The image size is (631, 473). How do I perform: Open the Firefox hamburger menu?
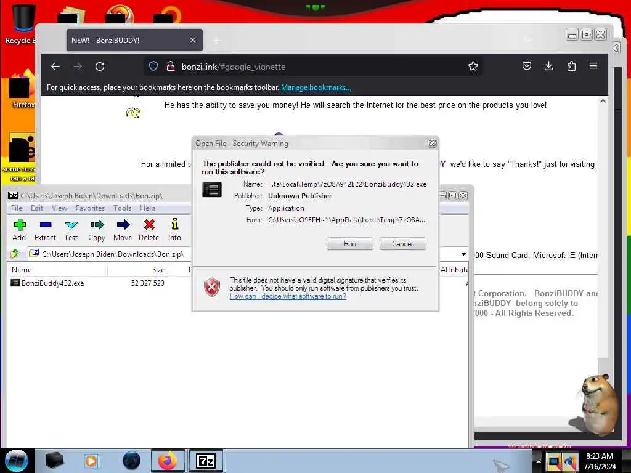593,66
